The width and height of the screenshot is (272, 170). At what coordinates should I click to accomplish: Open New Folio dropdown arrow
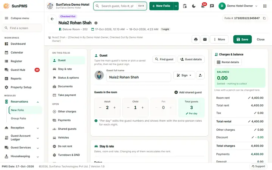(x=176, y=6)
